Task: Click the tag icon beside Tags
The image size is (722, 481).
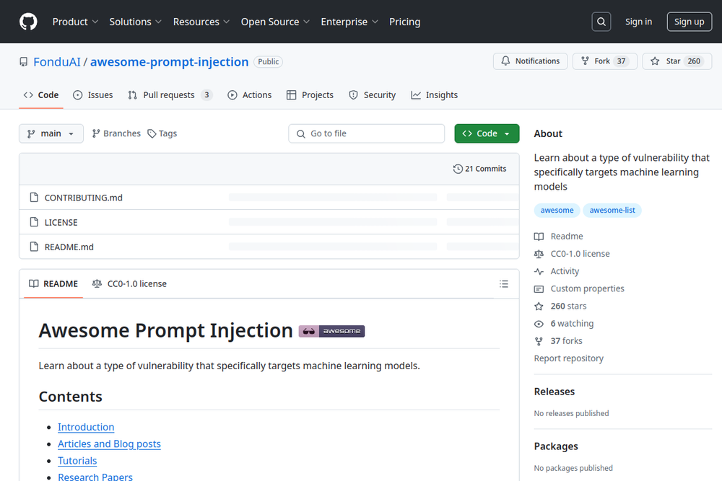Action: tap(152, 133)
